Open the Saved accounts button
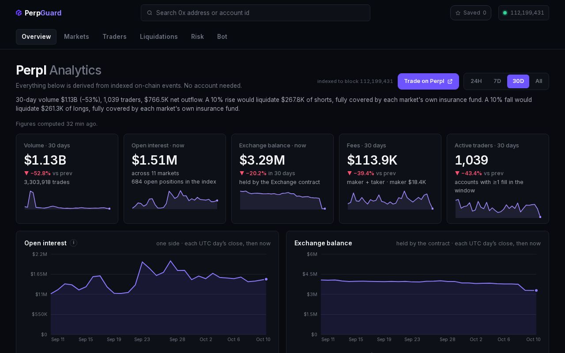This screenshot has width=565, height=353. point(471,13)
